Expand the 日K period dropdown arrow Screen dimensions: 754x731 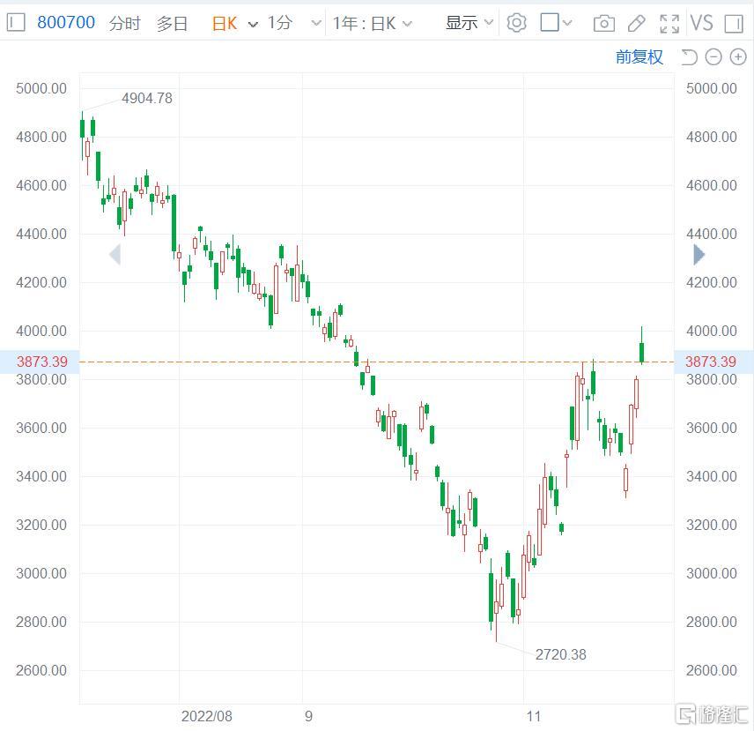click(253, 24)
